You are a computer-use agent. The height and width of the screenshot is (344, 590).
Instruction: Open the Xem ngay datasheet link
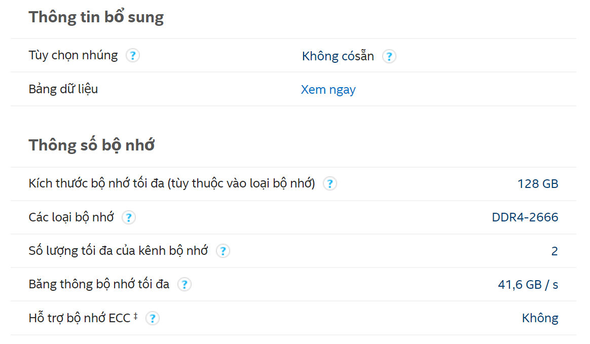coord(328,90)
